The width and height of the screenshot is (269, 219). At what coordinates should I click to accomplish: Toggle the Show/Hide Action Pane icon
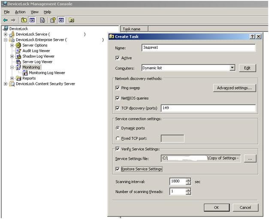pos(61,20)
